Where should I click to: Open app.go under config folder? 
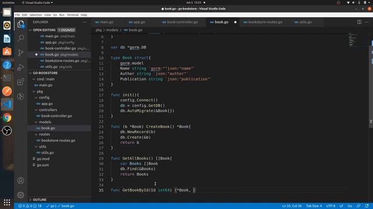tap(47, 104)
